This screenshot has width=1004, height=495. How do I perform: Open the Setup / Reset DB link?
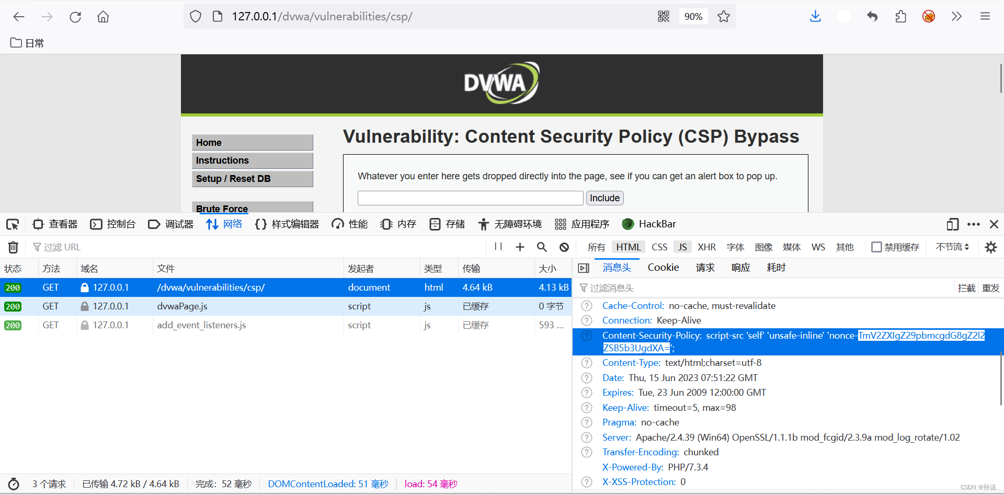click(253, 179)
